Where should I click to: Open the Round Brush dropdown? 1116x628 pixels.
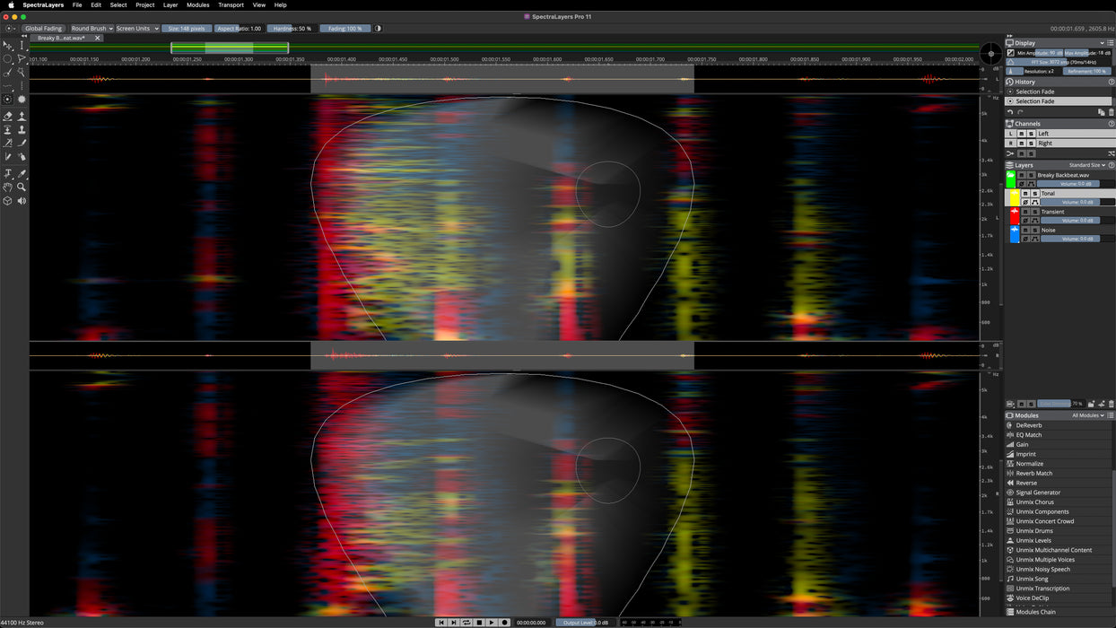tap(92, 29)
